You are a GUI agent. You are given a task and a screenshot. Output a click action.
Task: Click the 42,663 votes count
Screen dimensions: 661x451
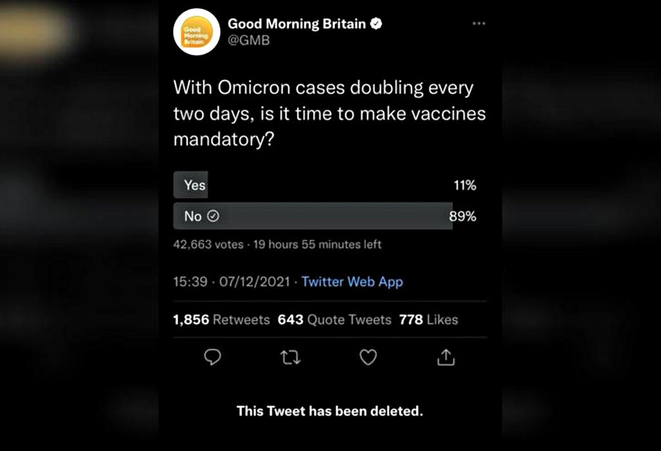pos(208,245)
